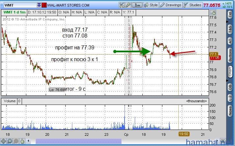Click the zoom in magnifier tool
235x146 pixels.
[10, 141]
